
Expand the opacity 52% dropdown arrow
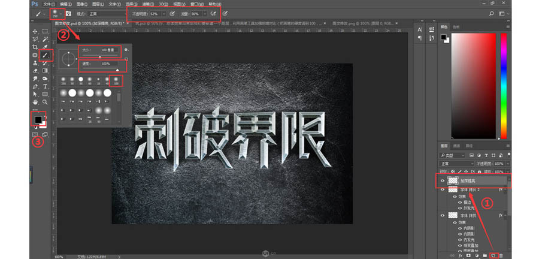coord(163,13)
